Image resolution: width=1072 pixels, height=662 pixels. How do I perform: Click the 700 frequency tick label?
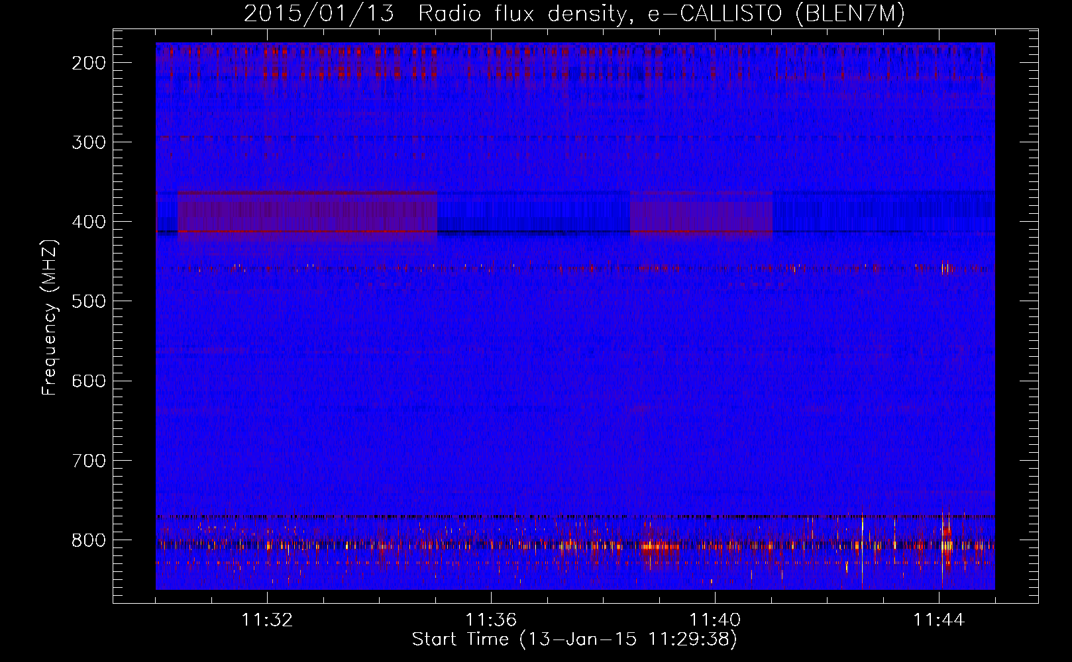pos(89,460)
